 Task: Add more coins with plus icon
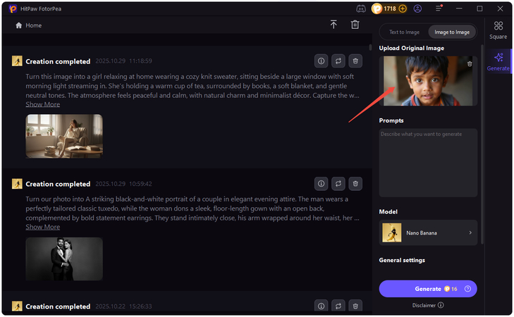403,9
